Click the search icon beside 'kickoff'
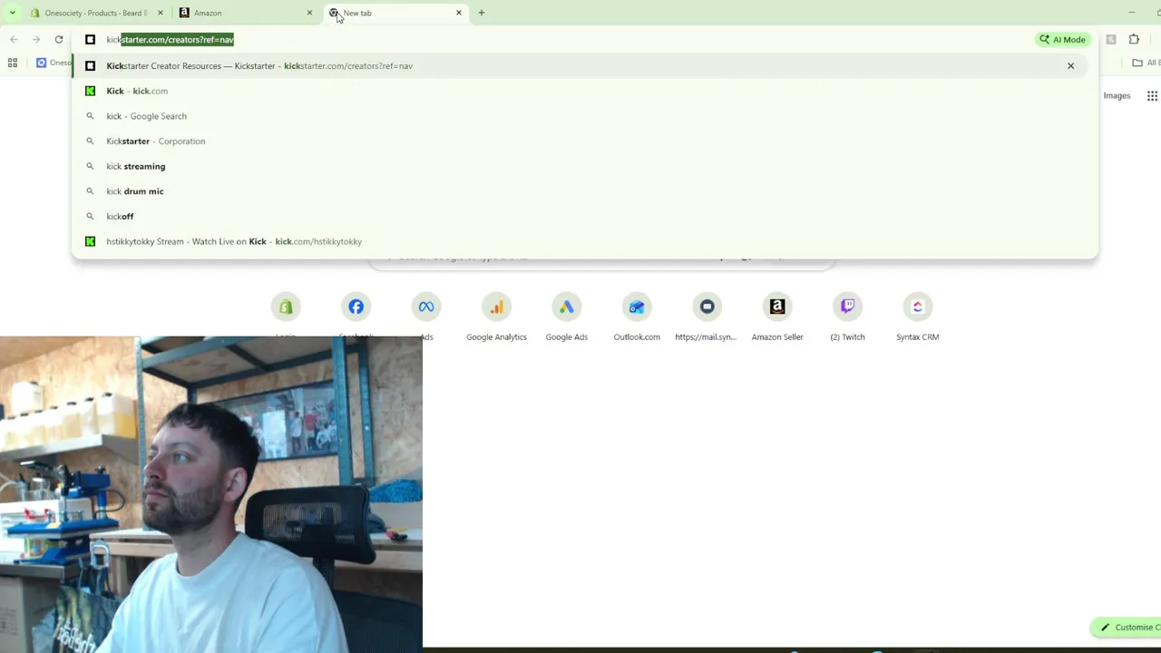This screenshot has height=653, width=1161. tap(90, 217)
